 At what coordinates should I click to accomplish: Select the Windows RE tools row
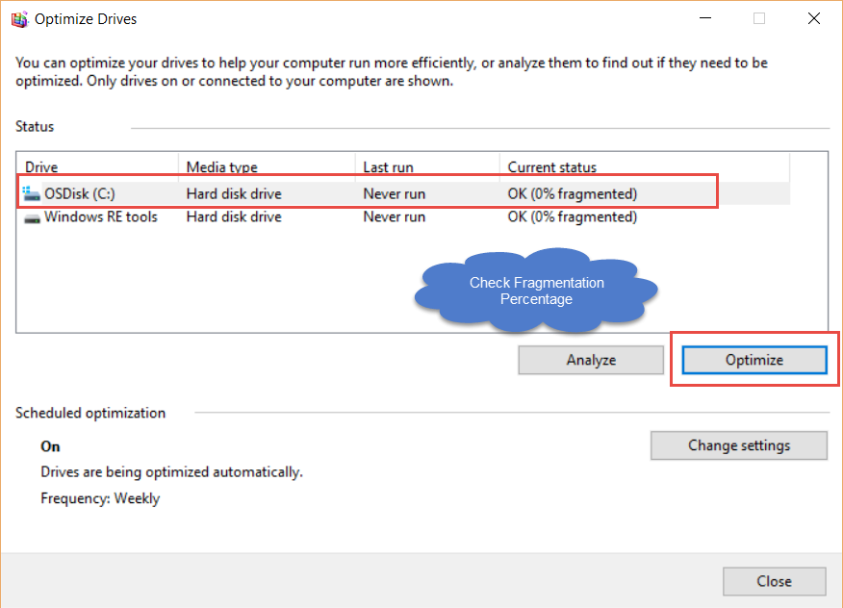[x=403, y=216]
